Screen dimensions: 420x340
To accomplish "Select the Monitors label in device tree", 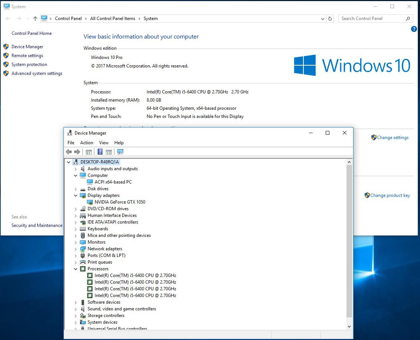I will click(97, 242).
